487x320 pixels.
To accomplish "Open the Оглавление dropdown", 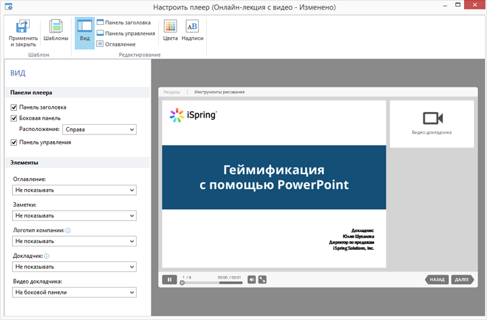I will click(x=74, y=190).
